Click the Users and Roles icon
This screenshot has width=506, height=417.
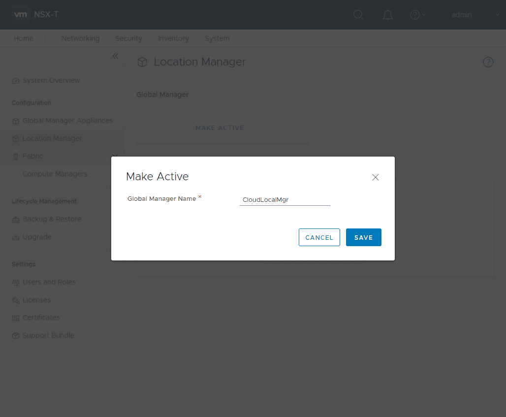point(15,282)
